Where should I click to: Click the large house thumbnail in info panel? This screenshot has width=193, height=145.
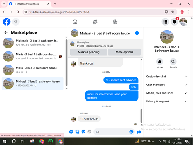167,37
